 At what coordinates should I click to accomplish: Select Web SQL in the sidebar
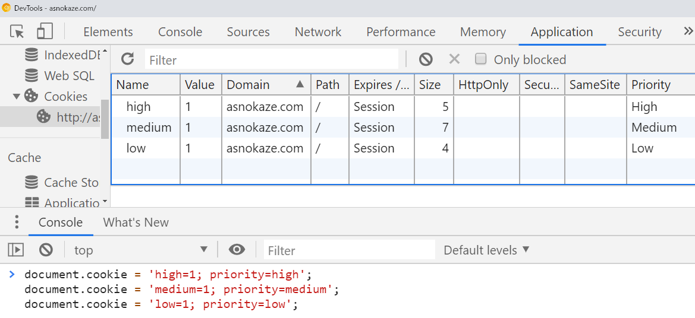[69, 76]
